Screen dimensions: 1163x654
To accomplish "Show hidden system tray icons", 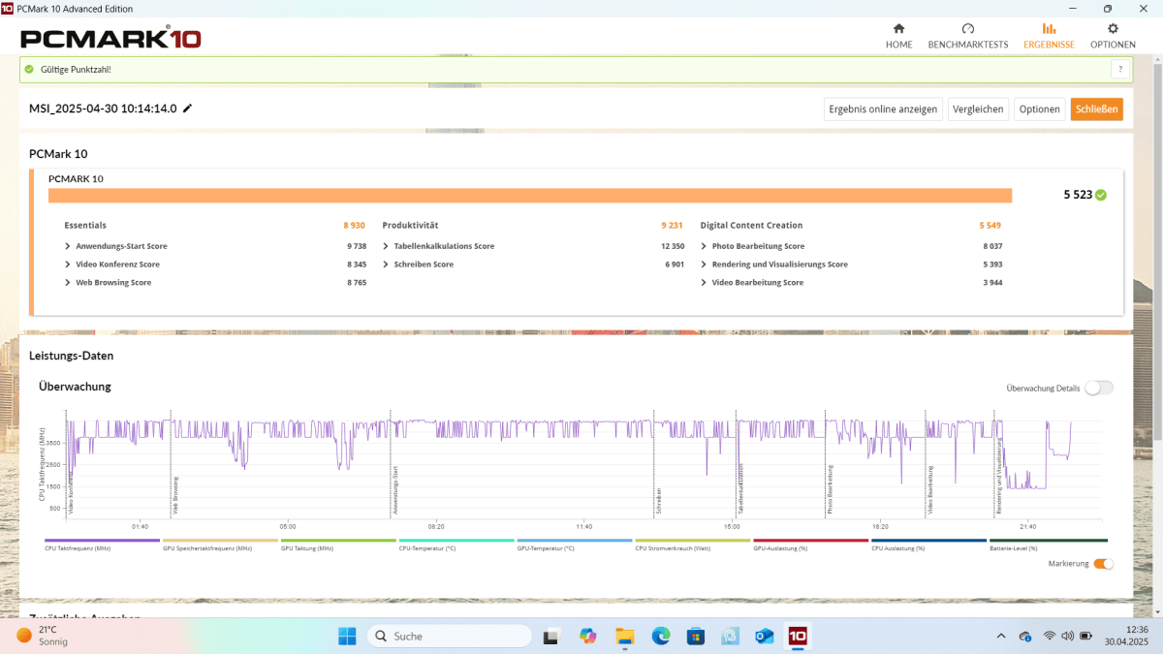I will coord(1001,636).
